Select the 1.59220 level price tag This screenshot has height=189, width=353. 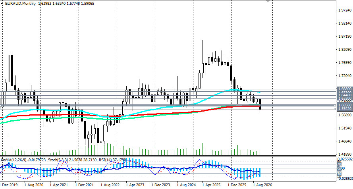point(344,109)
